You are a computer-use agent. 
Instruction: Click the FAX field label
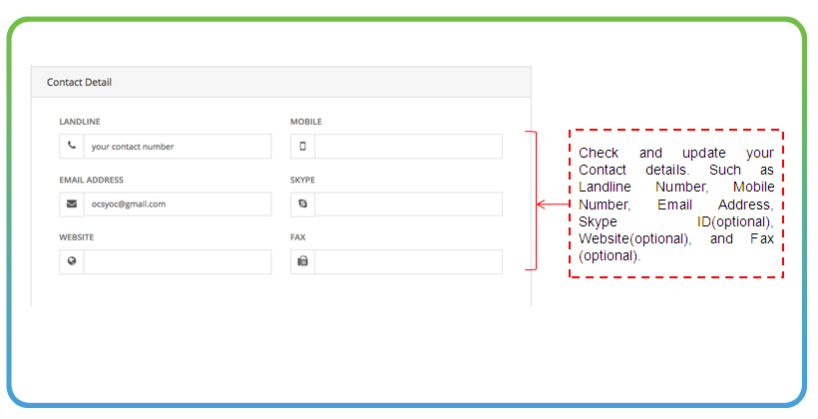click(x=298, y=237)
